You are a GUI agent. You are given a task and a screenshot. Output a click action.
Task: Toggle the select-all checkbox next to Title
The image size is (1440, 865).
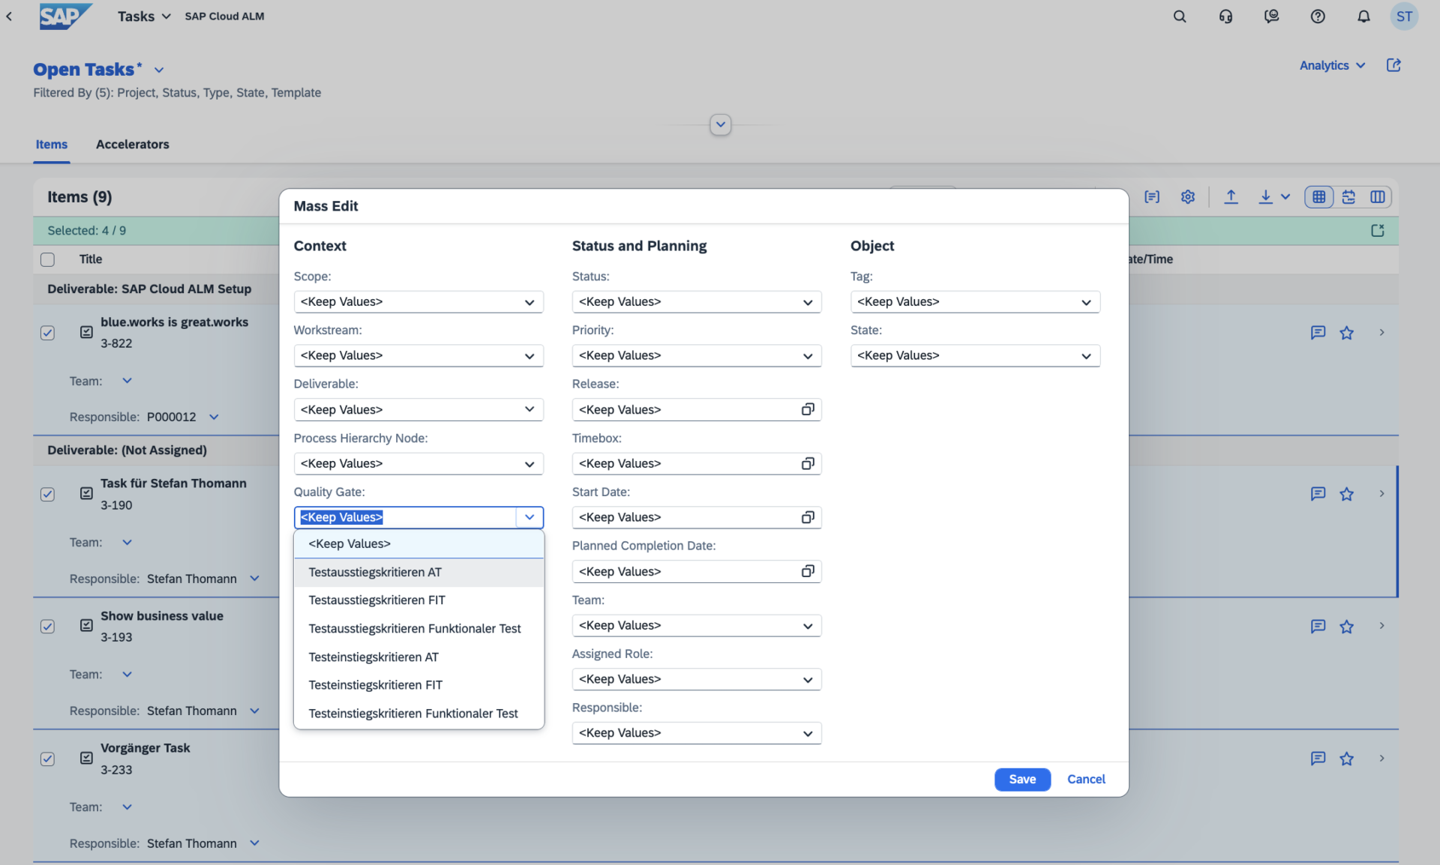pyautogui.click(x=47, y=259)
